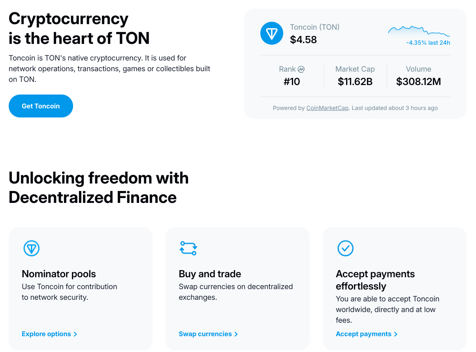Click the Nominator pools card heading

[59, 274]
